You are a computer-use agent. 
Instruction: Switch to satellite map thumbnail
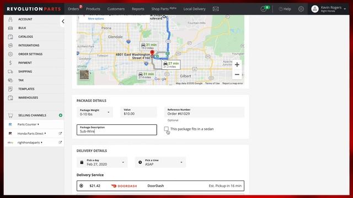coord(84,75)
